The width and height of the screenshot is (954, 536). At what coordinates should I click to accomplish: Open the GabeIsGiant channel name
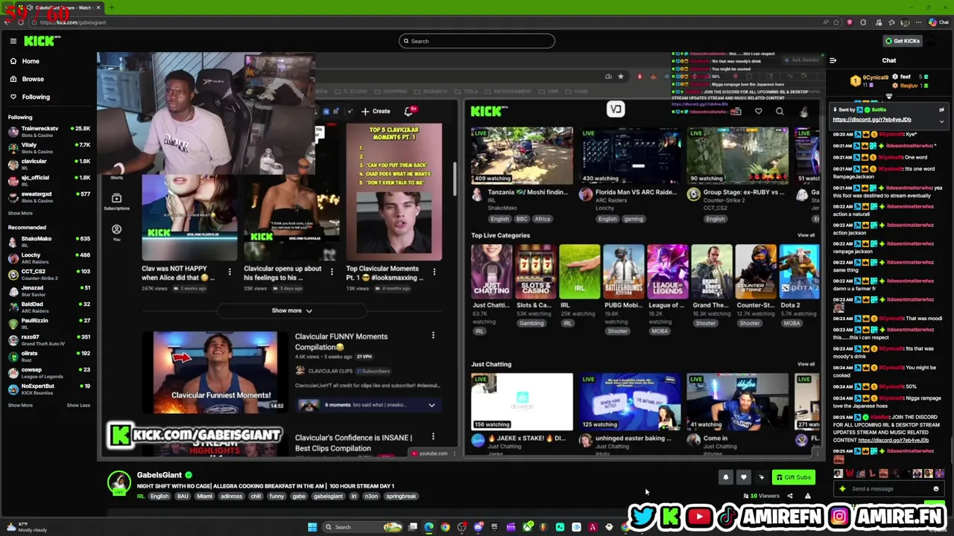(159, 475)
